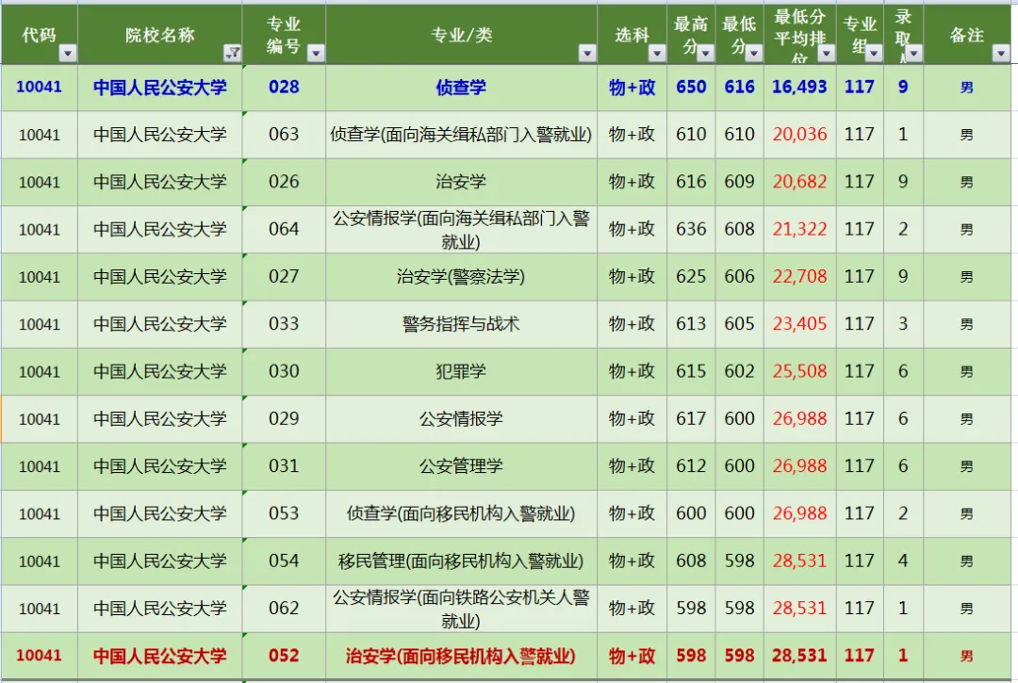1018x683 pixels.
Task: Select the ranking value 22,708
Action: [x=800, y=276]
